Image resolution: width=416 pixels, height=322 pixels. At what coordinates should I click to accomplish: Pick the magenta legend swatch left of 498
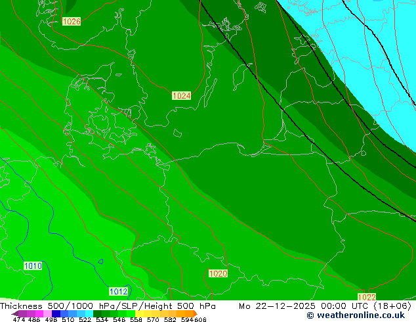tap(39, 313)
